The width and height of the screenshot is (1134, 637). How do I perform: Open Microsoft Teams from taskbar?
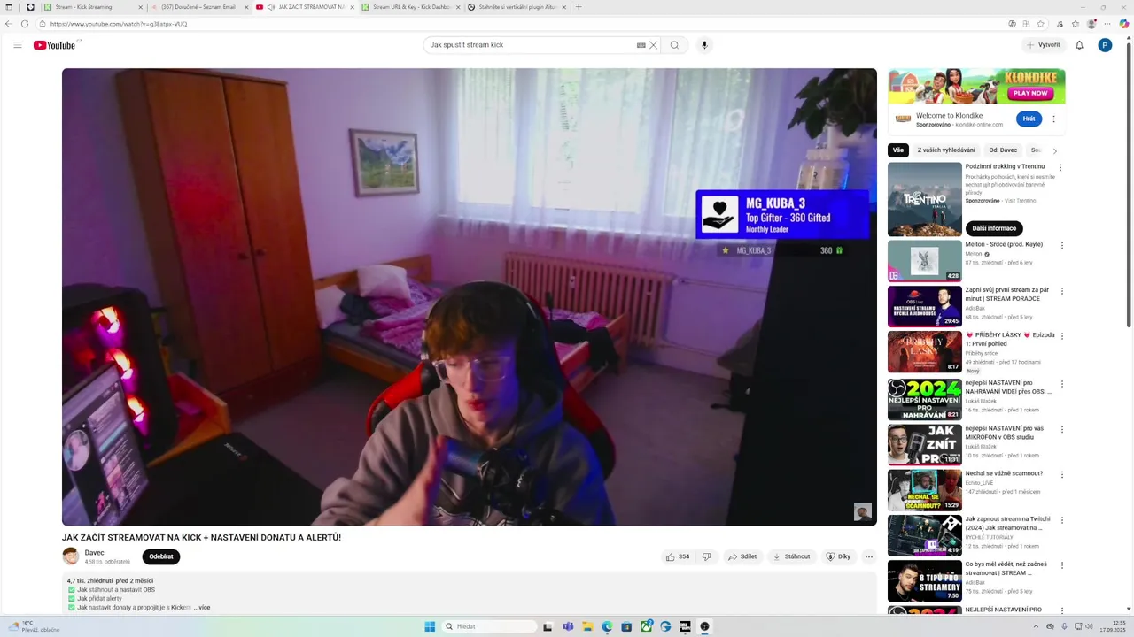point(568,626)
